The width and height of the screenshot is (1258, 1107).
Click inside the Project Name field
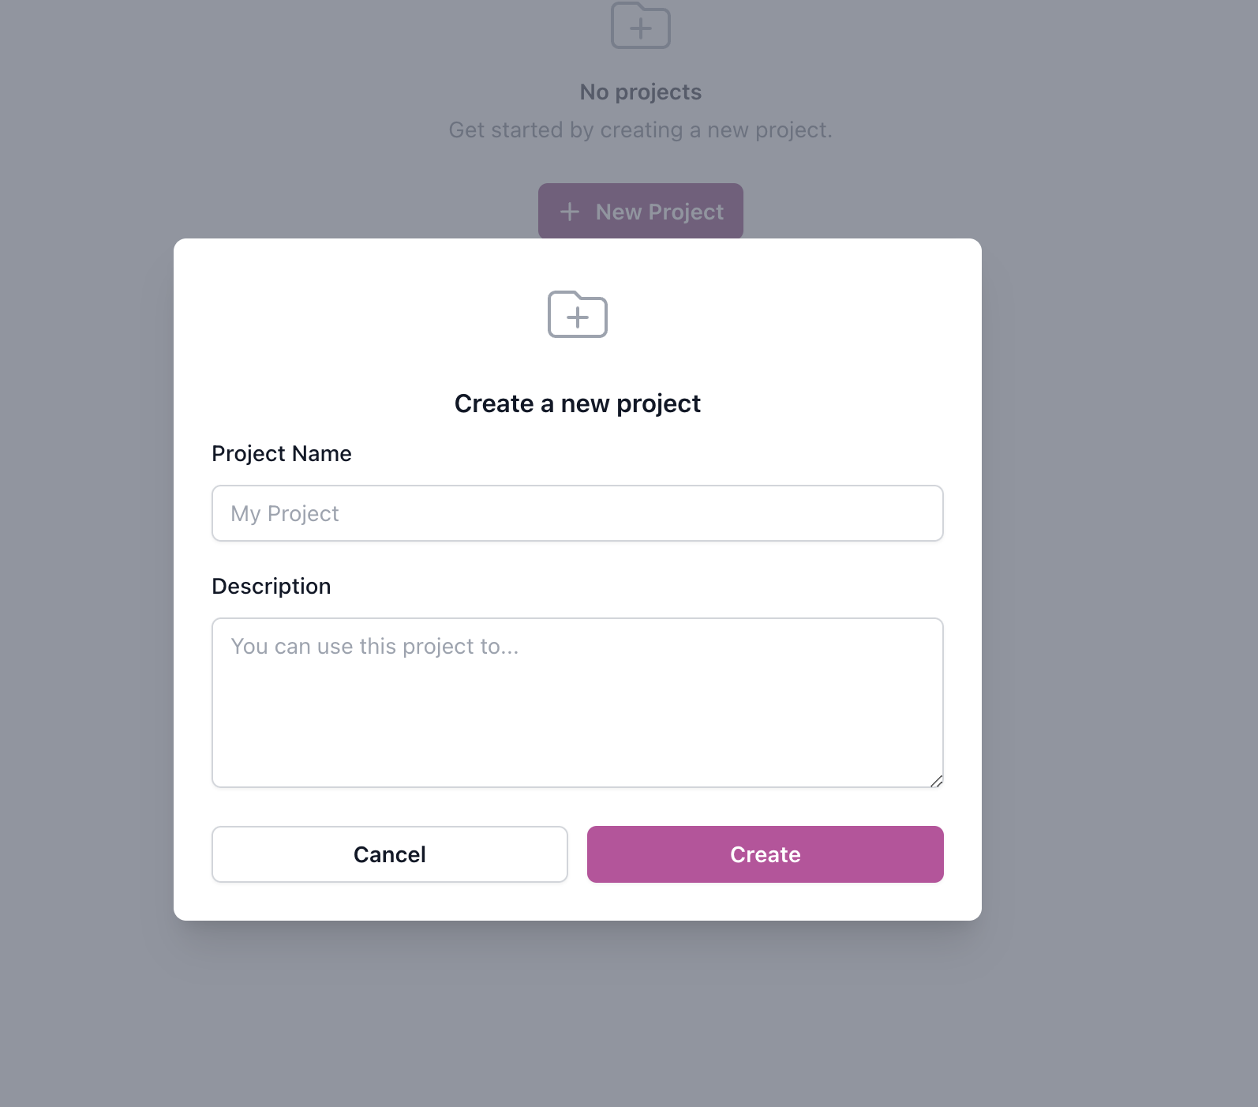[577, 513]
